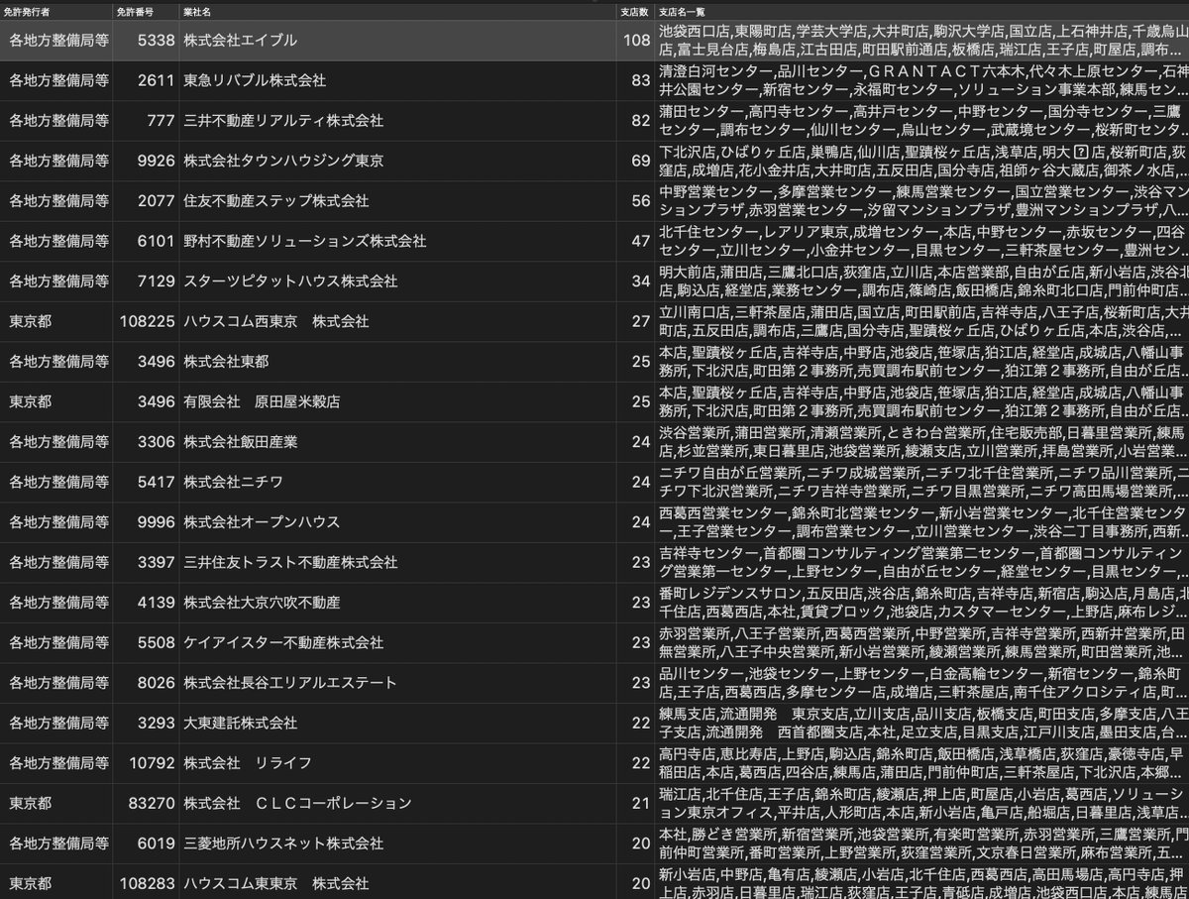
Task: Select the 株式会社ニチワ row
Action: 297,482
